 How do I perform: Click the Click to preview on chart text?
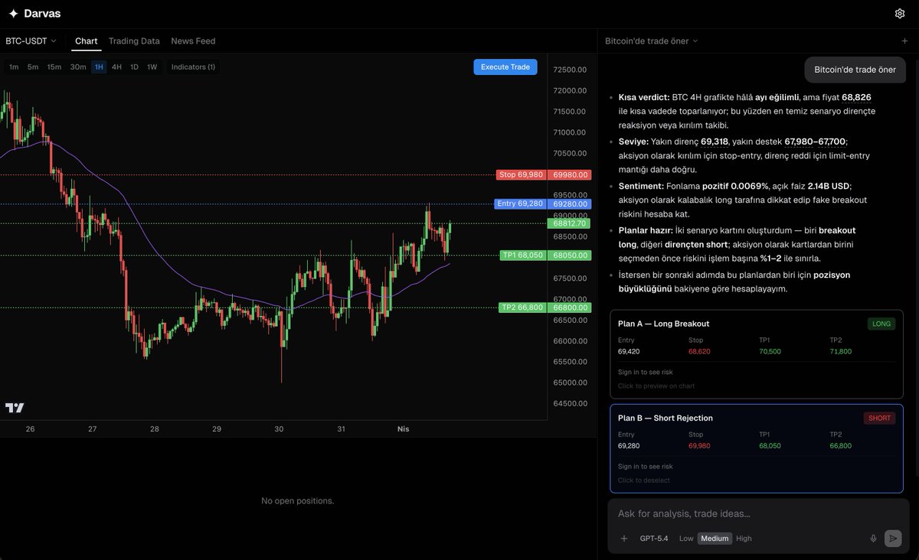click(656, 386)
